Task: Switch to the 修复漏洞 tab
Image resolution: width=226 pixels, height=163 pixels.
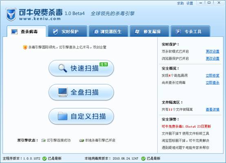Action: click(x=149, y=31)
